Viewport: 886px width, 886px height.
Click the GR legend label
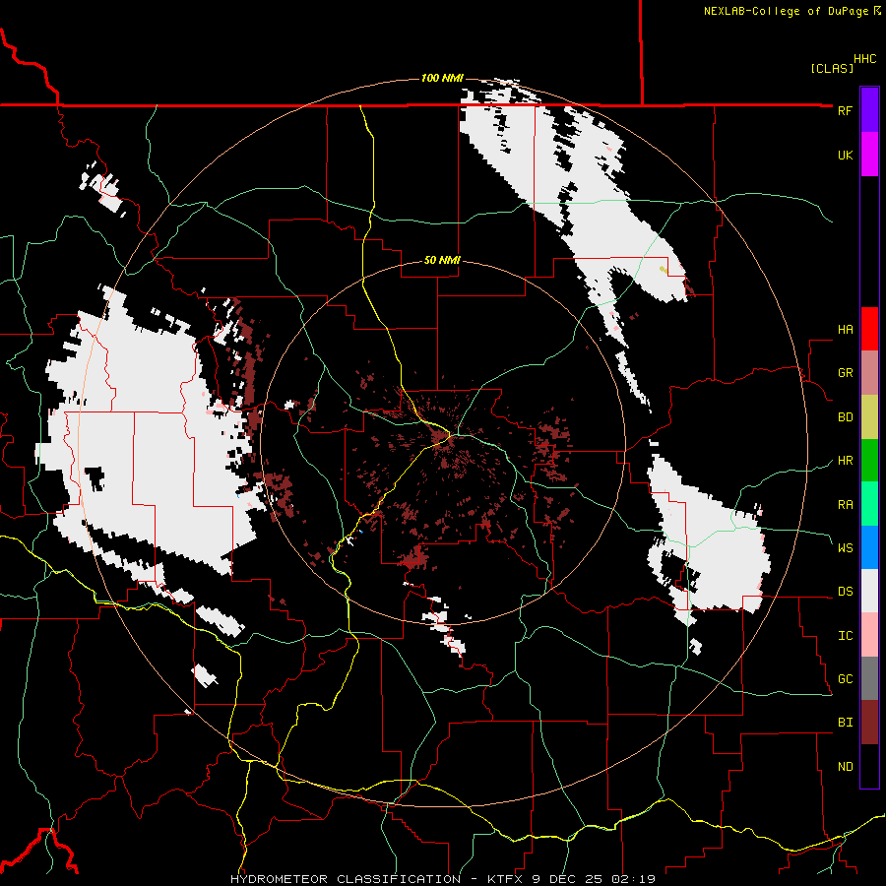[845, 373]
